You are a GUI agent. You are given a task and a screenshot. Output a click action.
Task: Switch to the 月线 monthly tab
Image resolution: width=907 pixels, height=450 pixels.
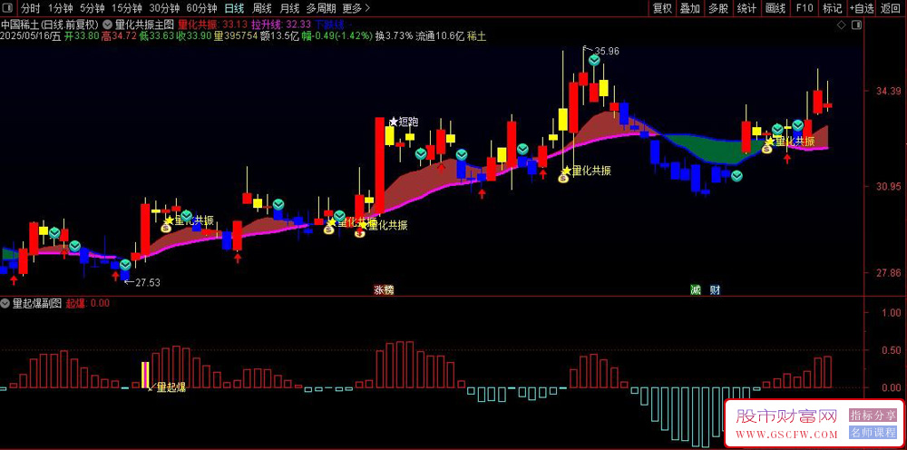pyautogui.click(x=289, y=9)
